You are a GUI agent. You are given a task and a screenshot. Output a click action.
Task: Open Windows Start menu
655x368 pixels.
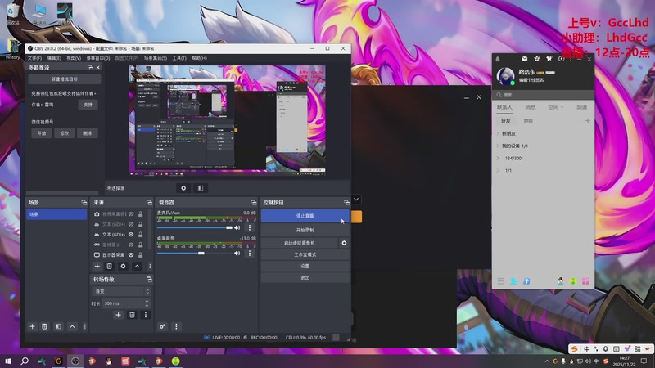coord(8,361)
